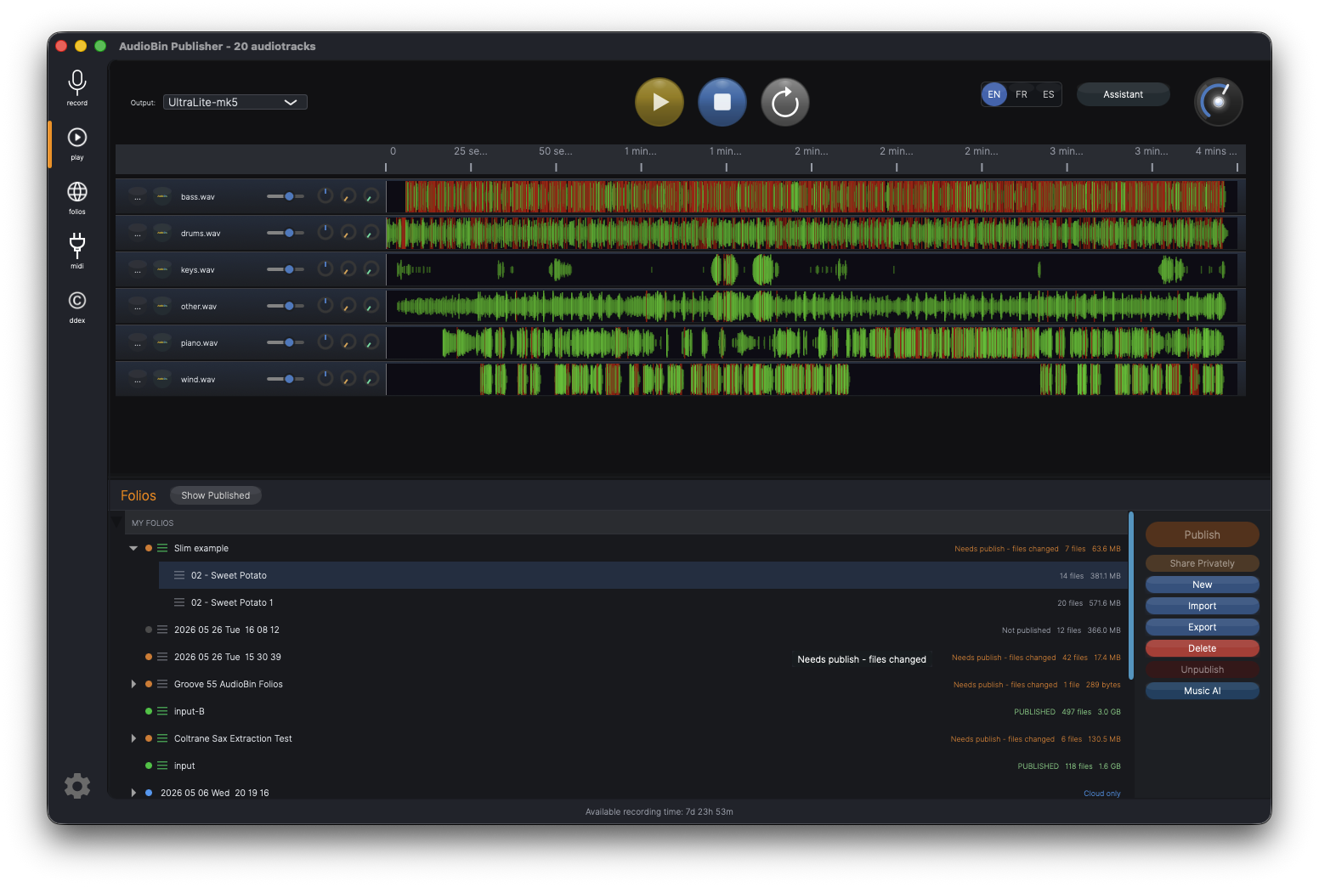Switch language to FR

(x=1022, y=94)
